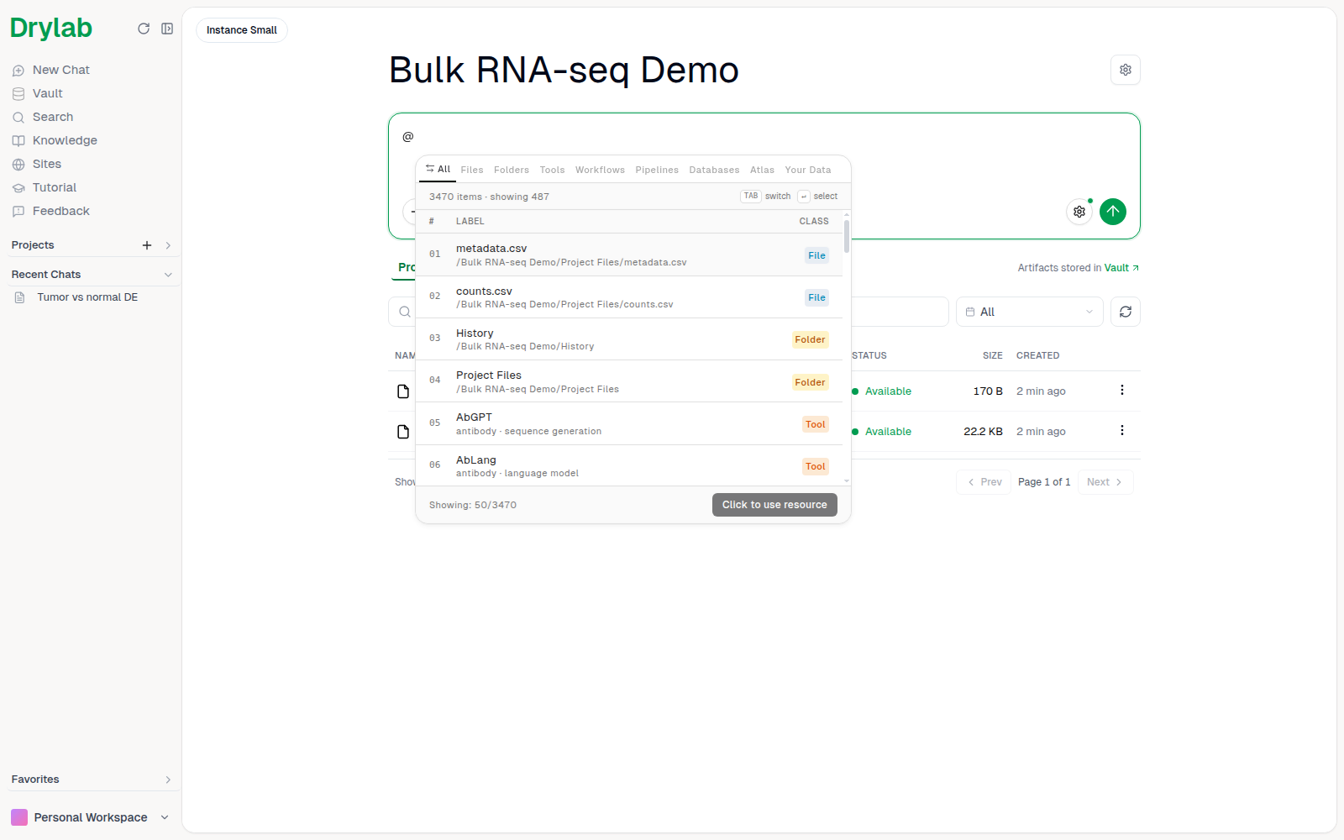
Task: Open the All filter dropdown
Action: 1029,312
